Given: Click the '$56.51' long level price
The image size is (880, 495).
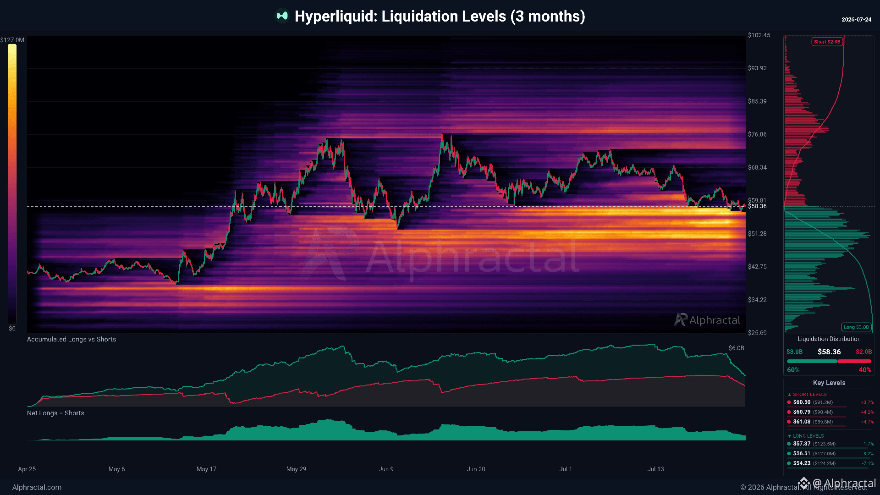Looking at the screenshot, I should tap(802, 454).
